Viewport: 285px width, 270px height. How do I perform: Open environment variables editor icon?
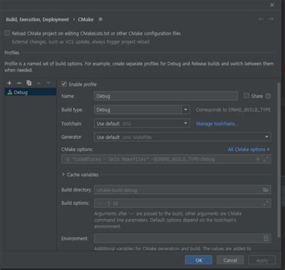click(x=266, y=238)
